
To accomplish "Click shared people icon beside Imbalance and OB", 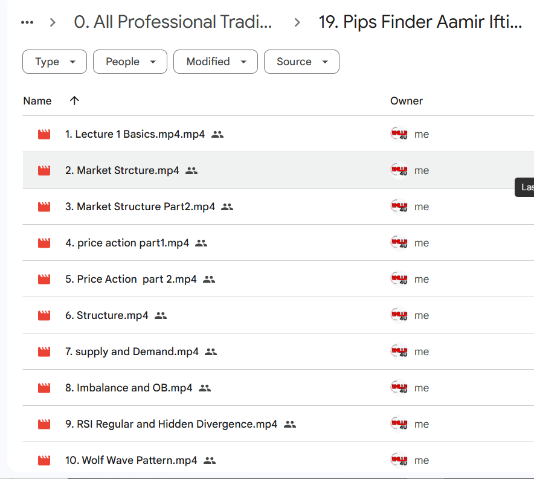I will tap(205, 388).
